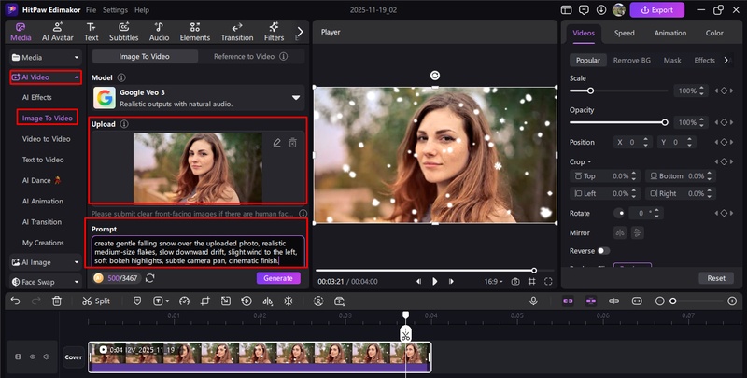Open My Creations in sidebar
This screenshot has height=378, width=747.
[43, 243]
